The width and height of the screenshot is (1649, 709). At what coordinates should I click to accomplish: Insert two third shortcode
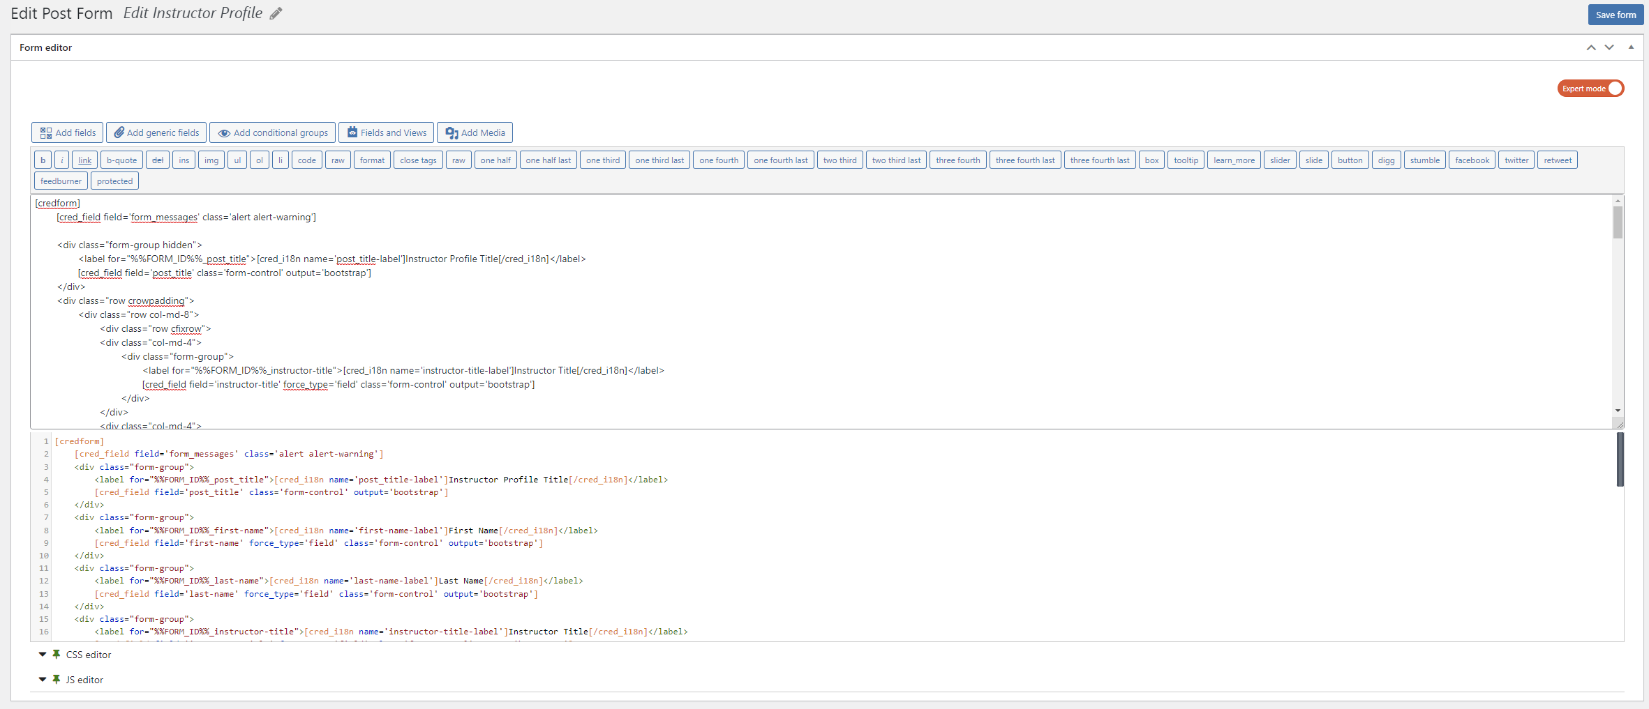coord(840,160)
